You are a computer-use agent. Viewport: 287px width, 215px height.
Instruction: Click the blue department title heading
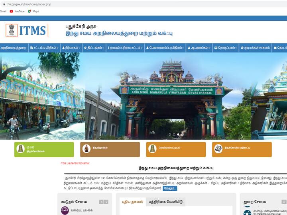(119, 33)
